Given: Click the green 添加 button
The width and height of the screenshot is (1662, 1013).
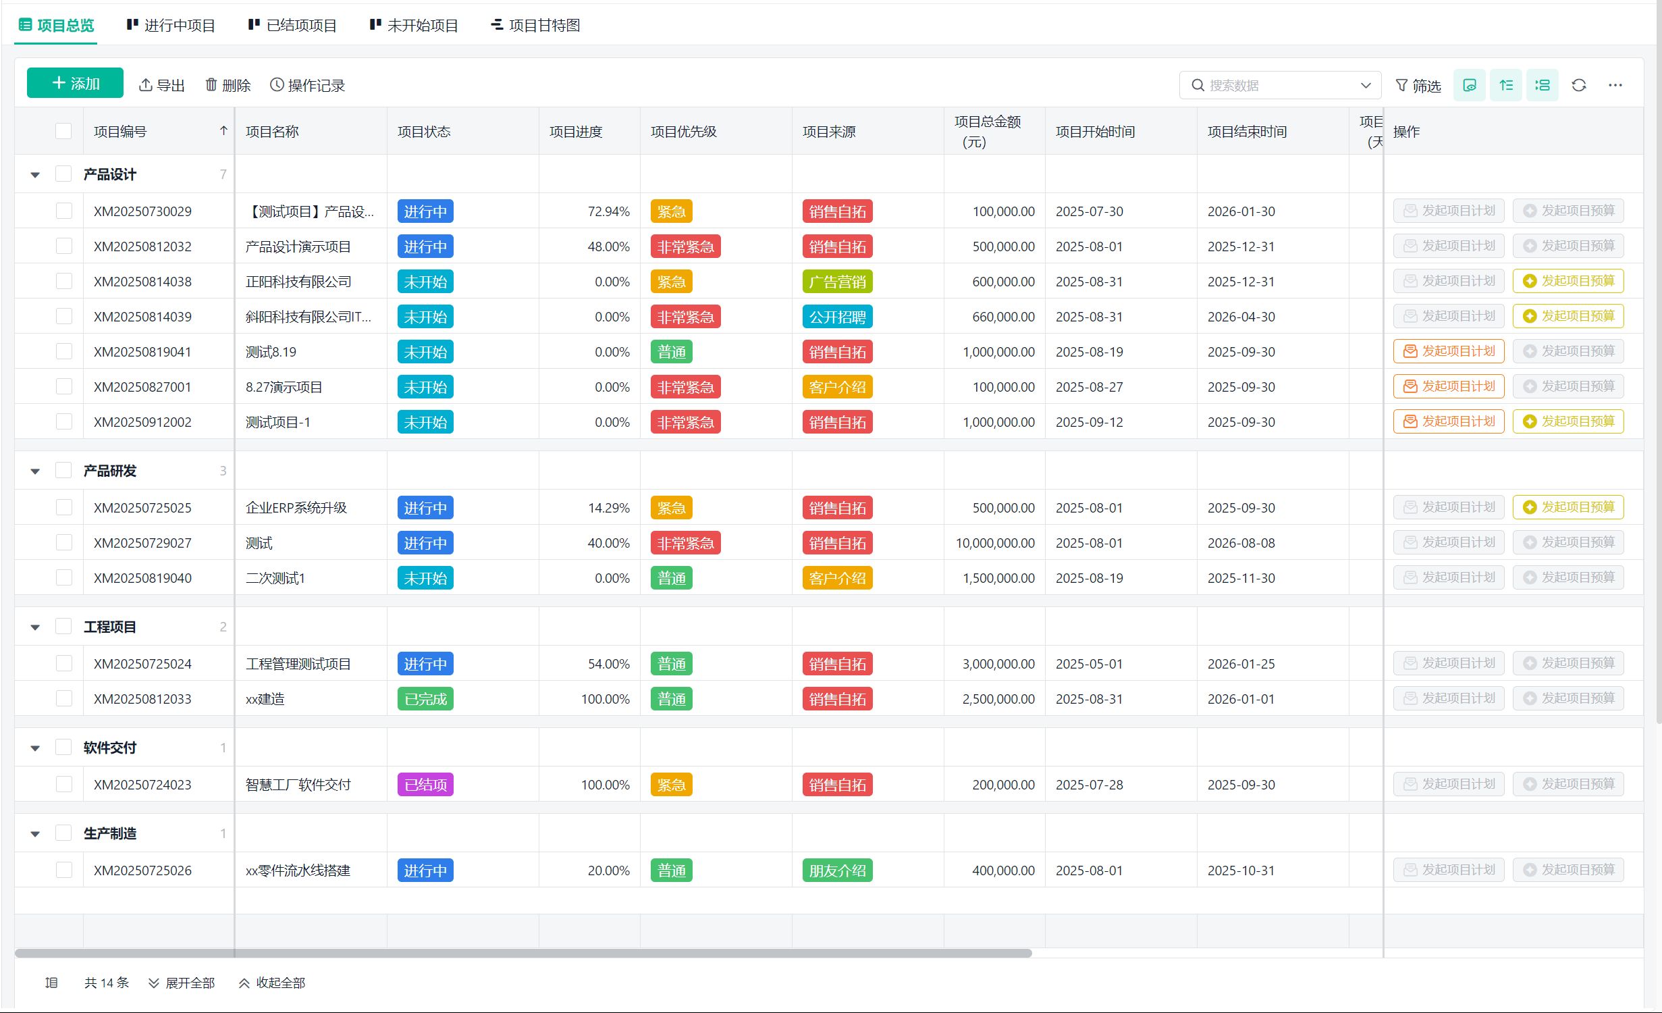Looking at the screenshot, I should [x=75, y=83].
